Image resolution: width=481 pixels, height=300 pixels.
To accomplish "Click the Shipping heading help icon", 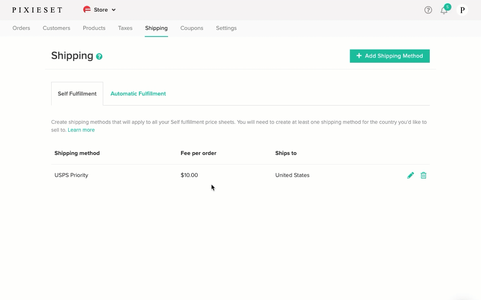I will (x=99, y=57).
